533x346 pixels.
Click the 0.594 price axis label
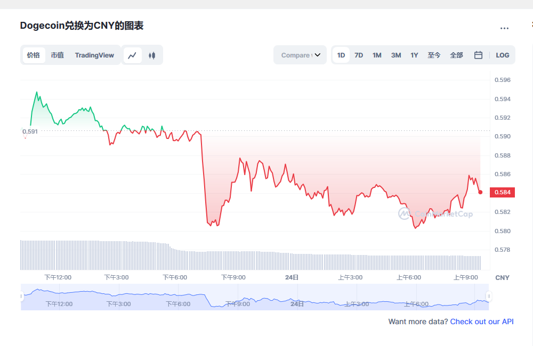point(503,99)
